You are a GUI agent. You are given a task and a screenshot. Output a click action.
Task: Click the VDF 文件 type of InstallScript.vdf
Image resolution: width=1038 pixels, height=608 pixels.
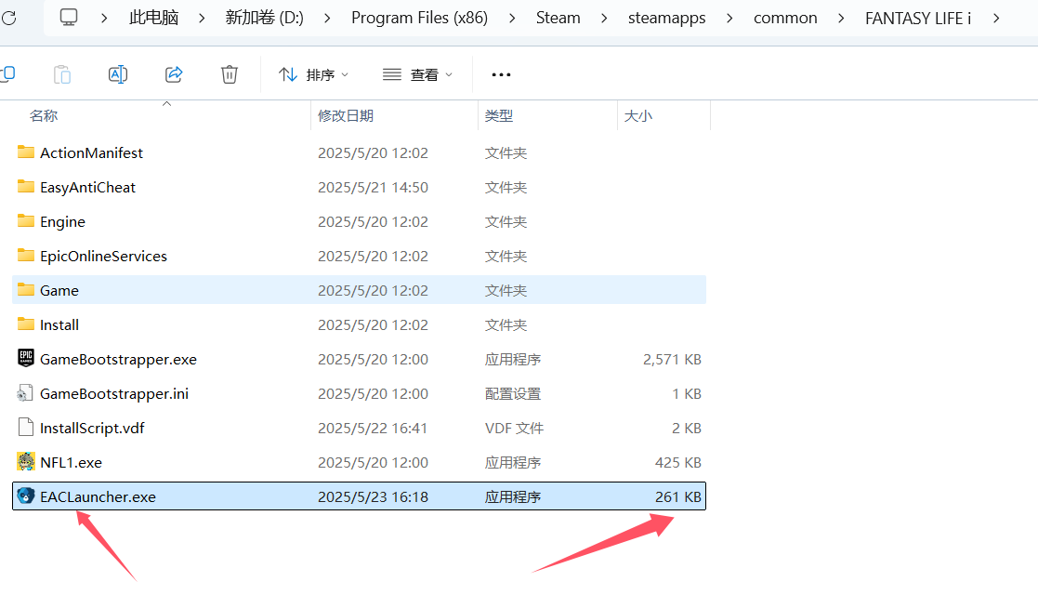tap(515, 429)
